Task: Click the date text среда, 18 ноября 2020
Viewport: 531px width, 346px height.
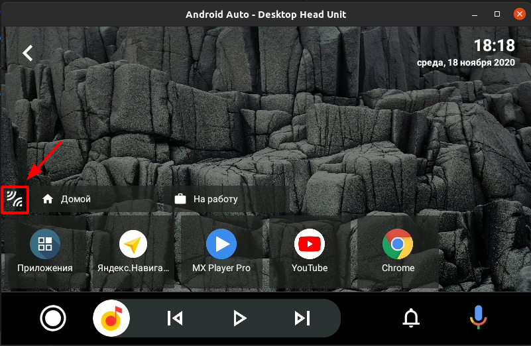Action: (x=465, y=63)
